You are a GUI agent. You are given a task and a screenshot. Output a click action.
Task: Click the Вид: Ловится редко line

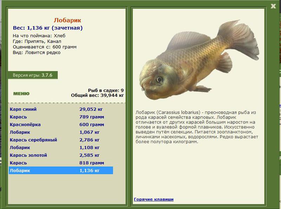[x=37, y=52]
